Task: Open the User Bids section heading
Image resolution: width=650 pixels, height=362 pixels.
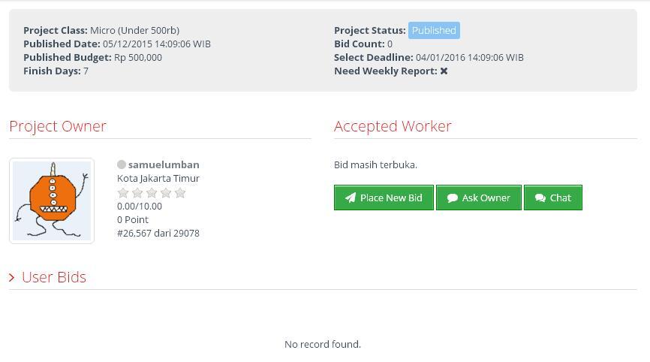Action: 54,277
